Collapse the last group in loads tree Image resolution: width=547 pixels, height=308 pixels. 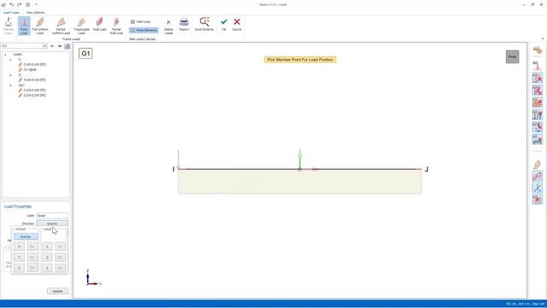point(10,86)
